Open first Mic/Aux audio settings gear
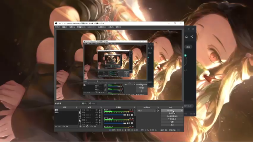 132,115
